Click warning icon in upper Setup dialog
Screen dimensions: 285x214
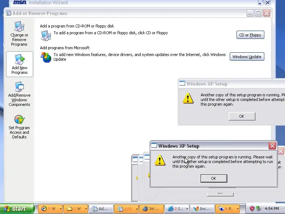point(188,98)
